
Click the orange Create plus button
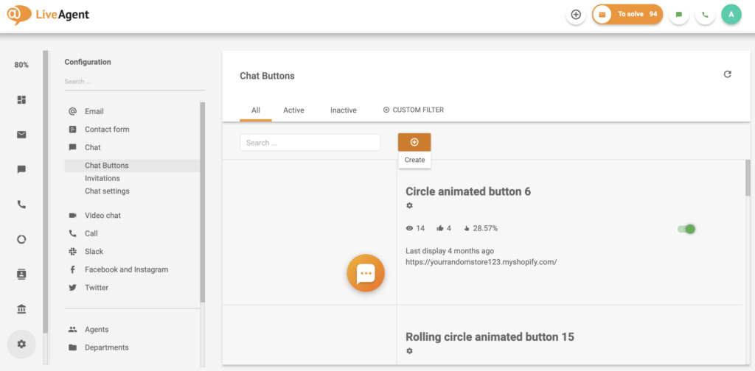[414, 142]
